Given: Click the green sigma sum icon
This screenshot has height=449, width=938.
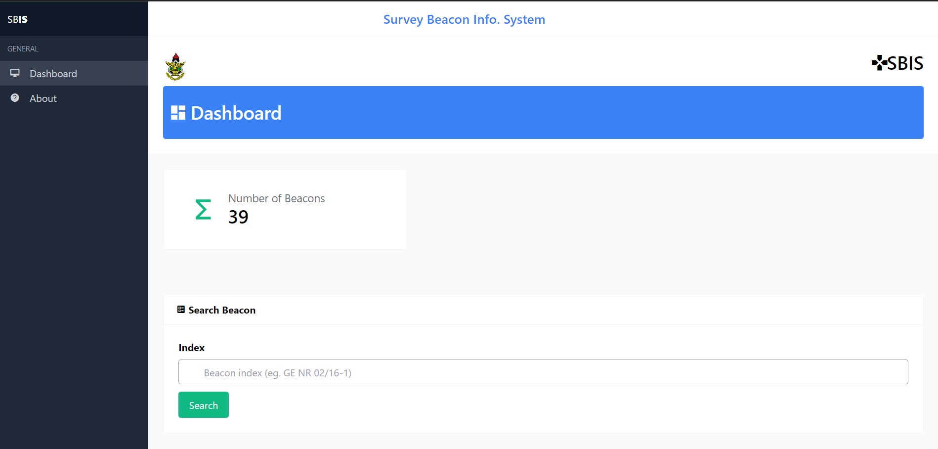Looking at the screenshot, I should (203, 209).
